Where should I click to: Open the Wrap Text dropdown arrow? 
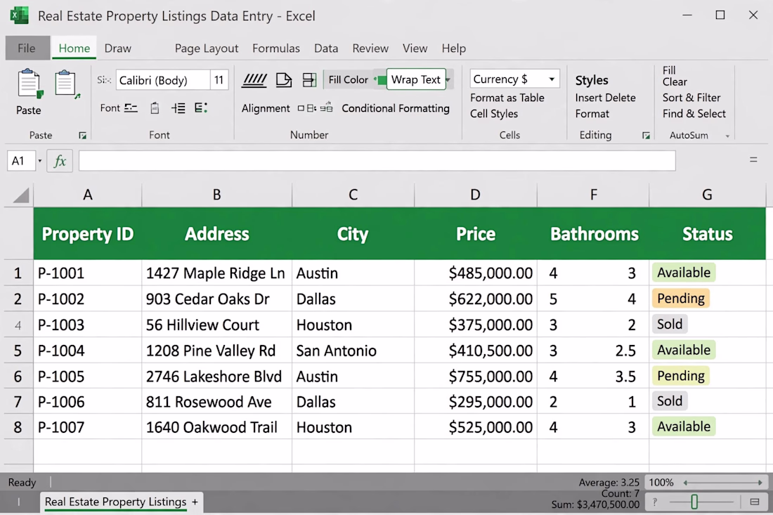(448, 79)
